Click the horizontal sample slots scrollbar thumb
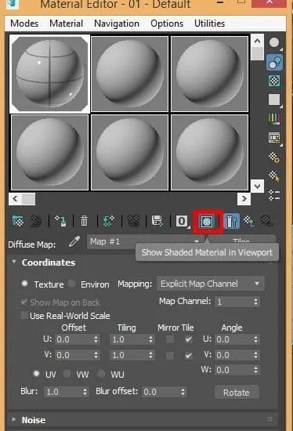Screen dimensions: 293x431 [x=28, y=199]
